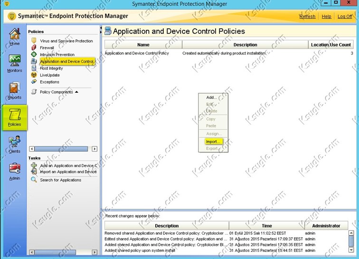
Task: Click tasks pane scroll right arrow
Action: [94, 252]
